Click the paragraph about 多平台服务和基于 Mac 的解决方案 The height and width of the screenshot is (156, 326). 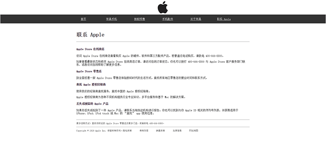[131, 97]
